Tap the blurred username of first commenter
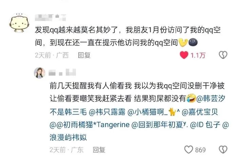Image resolution: width=234 pixels, height=158 pixels. coord(51,18)
